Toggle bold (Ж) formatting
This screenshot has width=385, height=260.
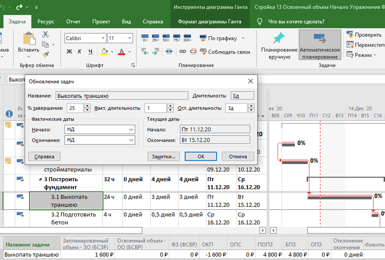coord(69,52)
